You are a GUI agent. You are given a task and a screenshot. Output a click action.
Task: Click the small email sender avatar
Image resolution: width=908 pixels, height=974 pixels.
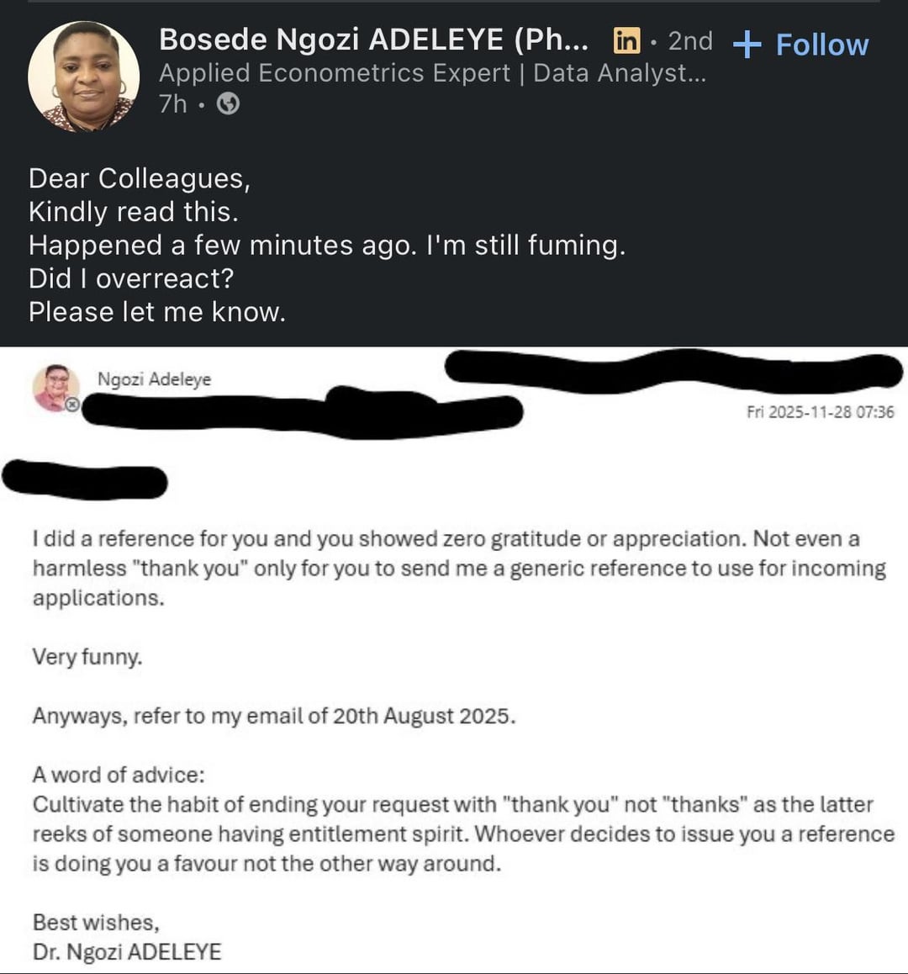(55, 387)
